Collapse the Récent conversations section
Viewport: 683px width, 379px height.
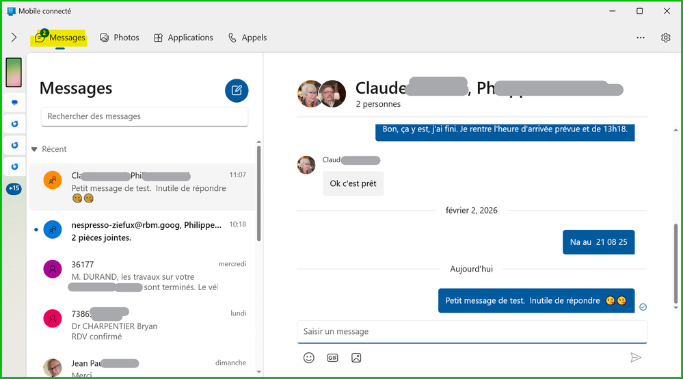[34, 149]
